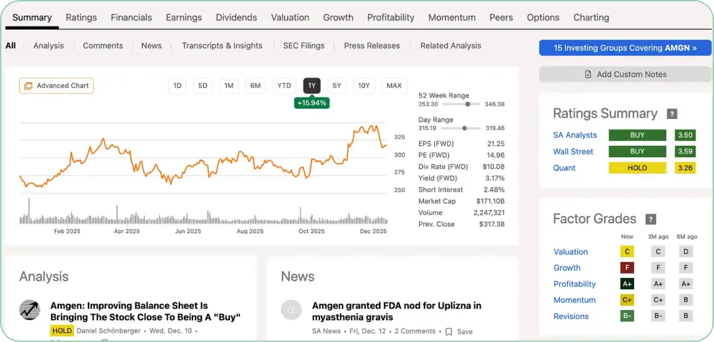Screen dimensions: 714x342
Task: Go to the Earnings tab
Action: point(184,17)
